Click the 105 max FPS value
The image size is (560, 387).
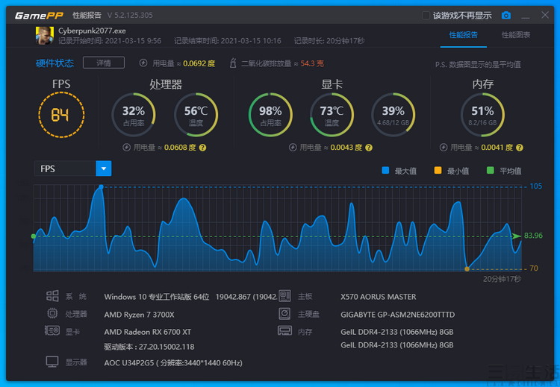[535, 186]
